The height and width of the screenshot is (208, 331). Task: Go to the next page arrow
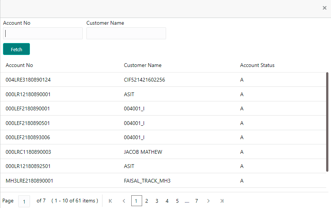[208, 201]
